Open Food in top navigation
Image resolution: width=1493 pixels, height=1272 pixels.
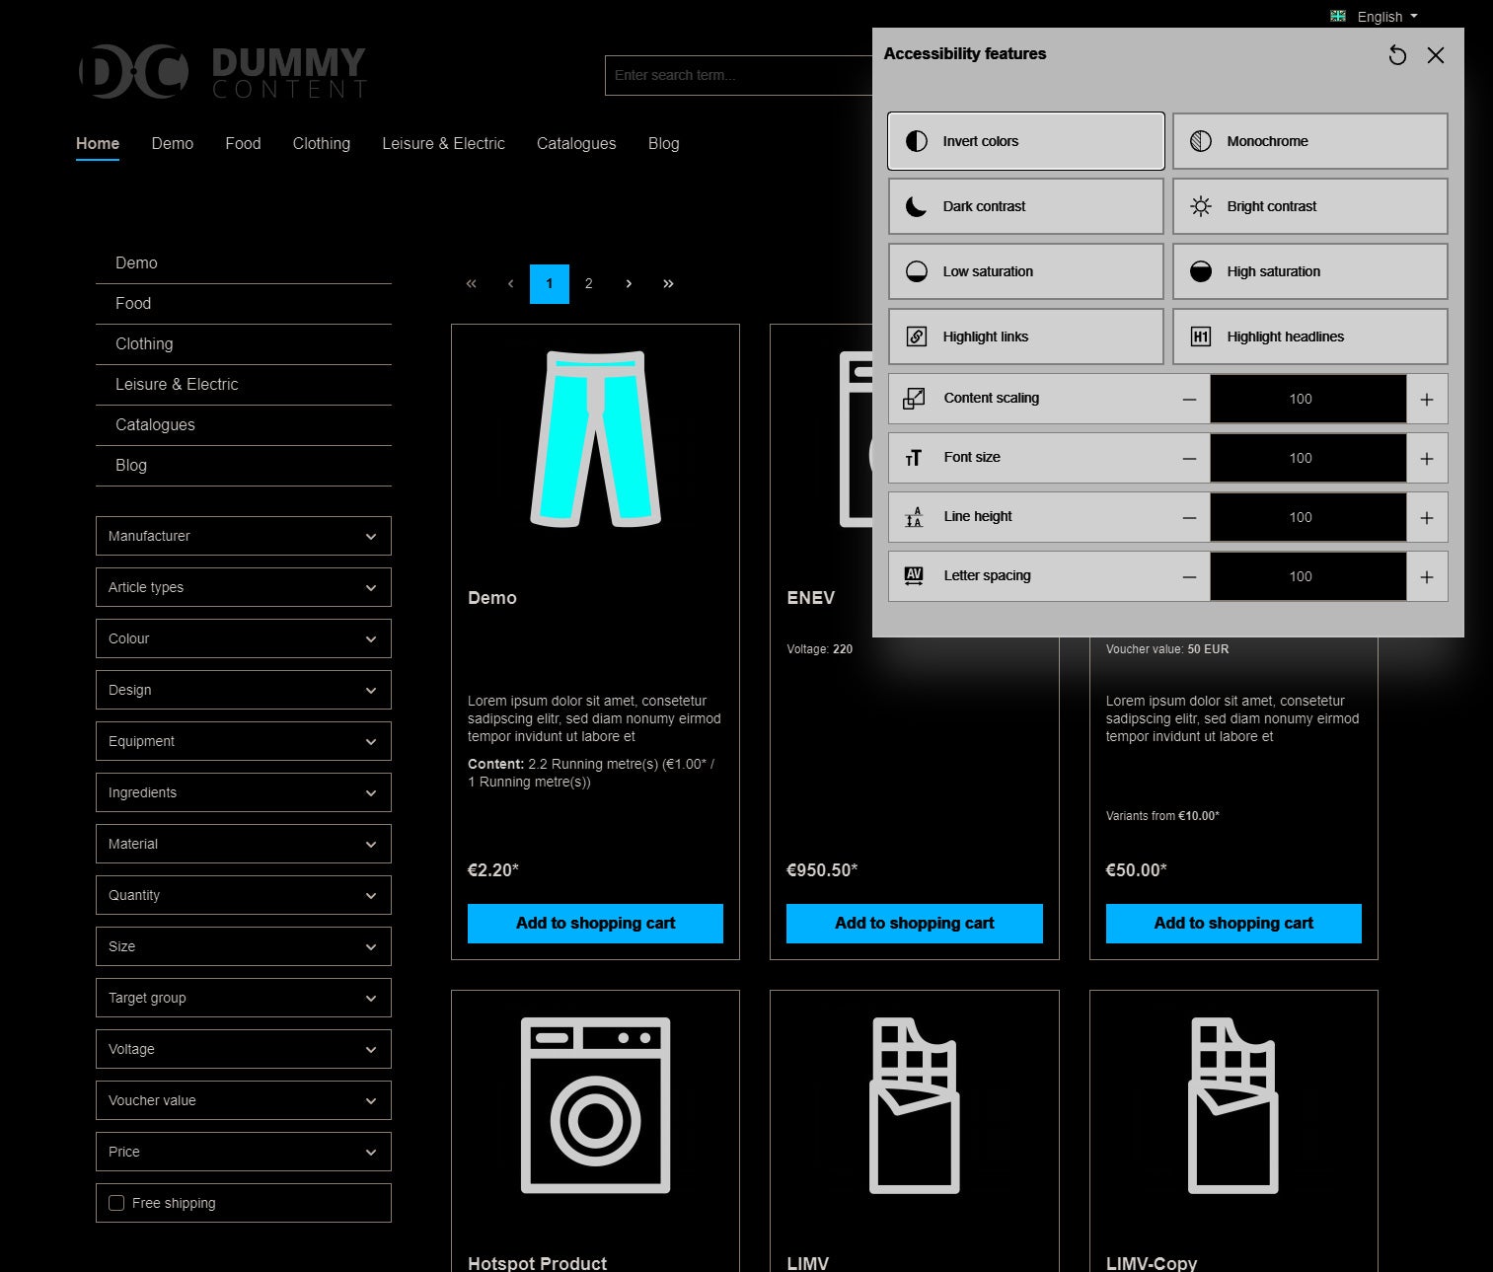click(243, 144)
